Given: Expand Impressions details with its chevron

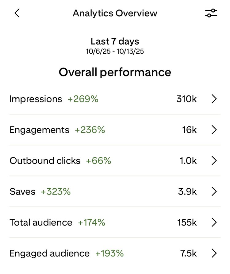Looking at the screenshot, I should point(214,99).
